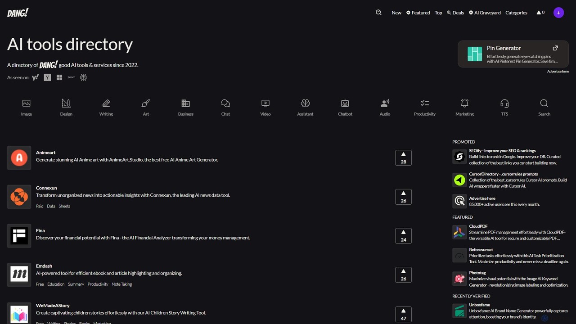Open the TTS headphones icon
Viewport: 576px width, 324px height.
[504, 103]
